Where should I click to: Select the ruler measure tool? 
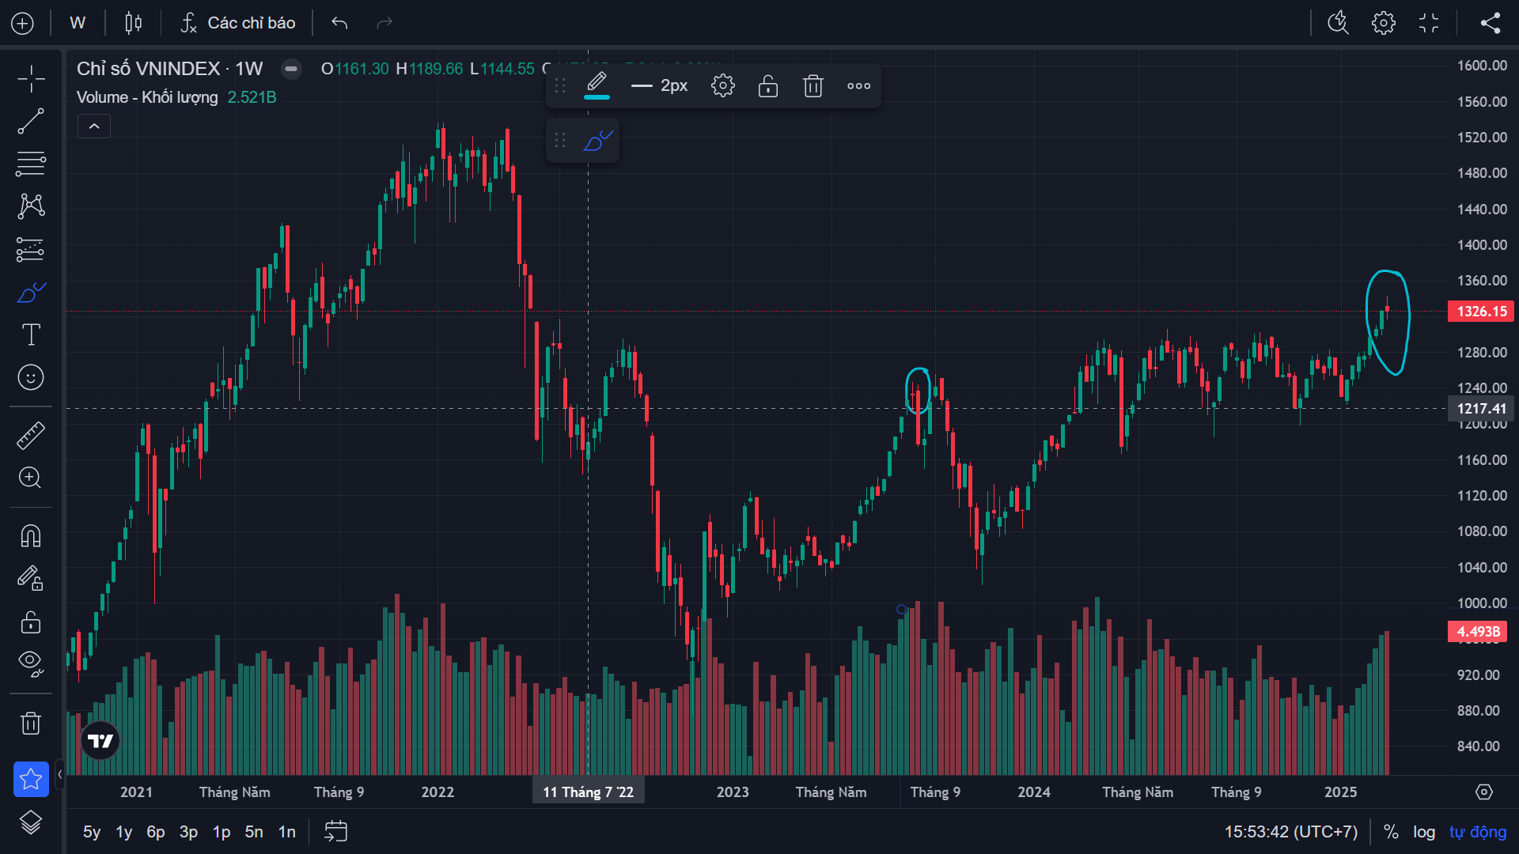[x=31, y=436]
